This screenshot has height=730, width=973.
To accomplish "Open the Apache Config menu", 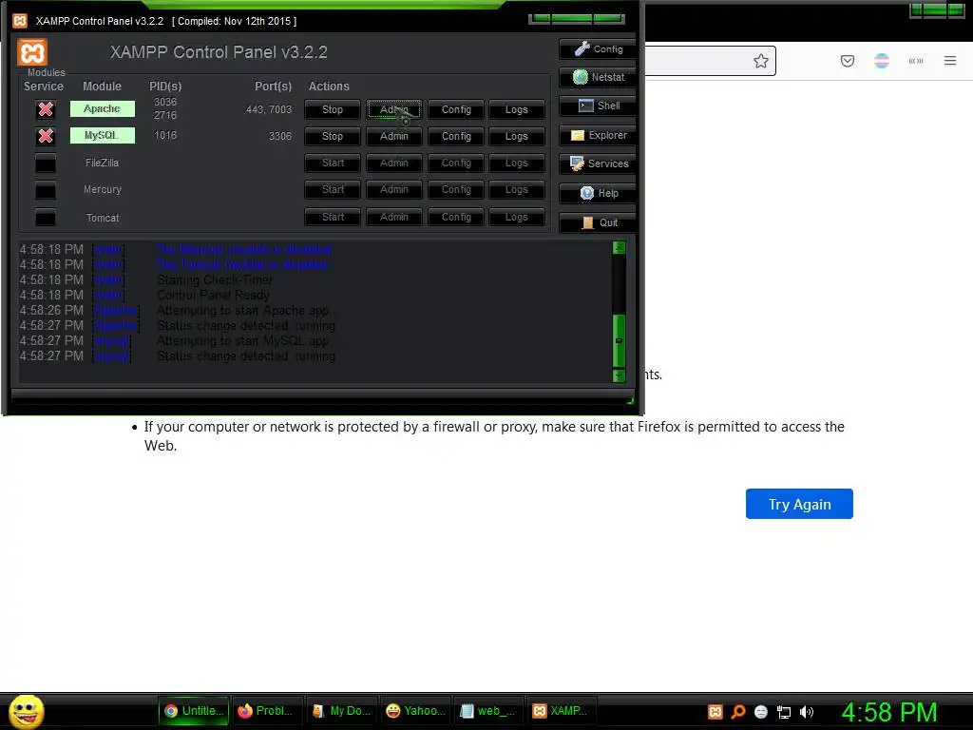I will pyautogui.click(x=456, y=109).
